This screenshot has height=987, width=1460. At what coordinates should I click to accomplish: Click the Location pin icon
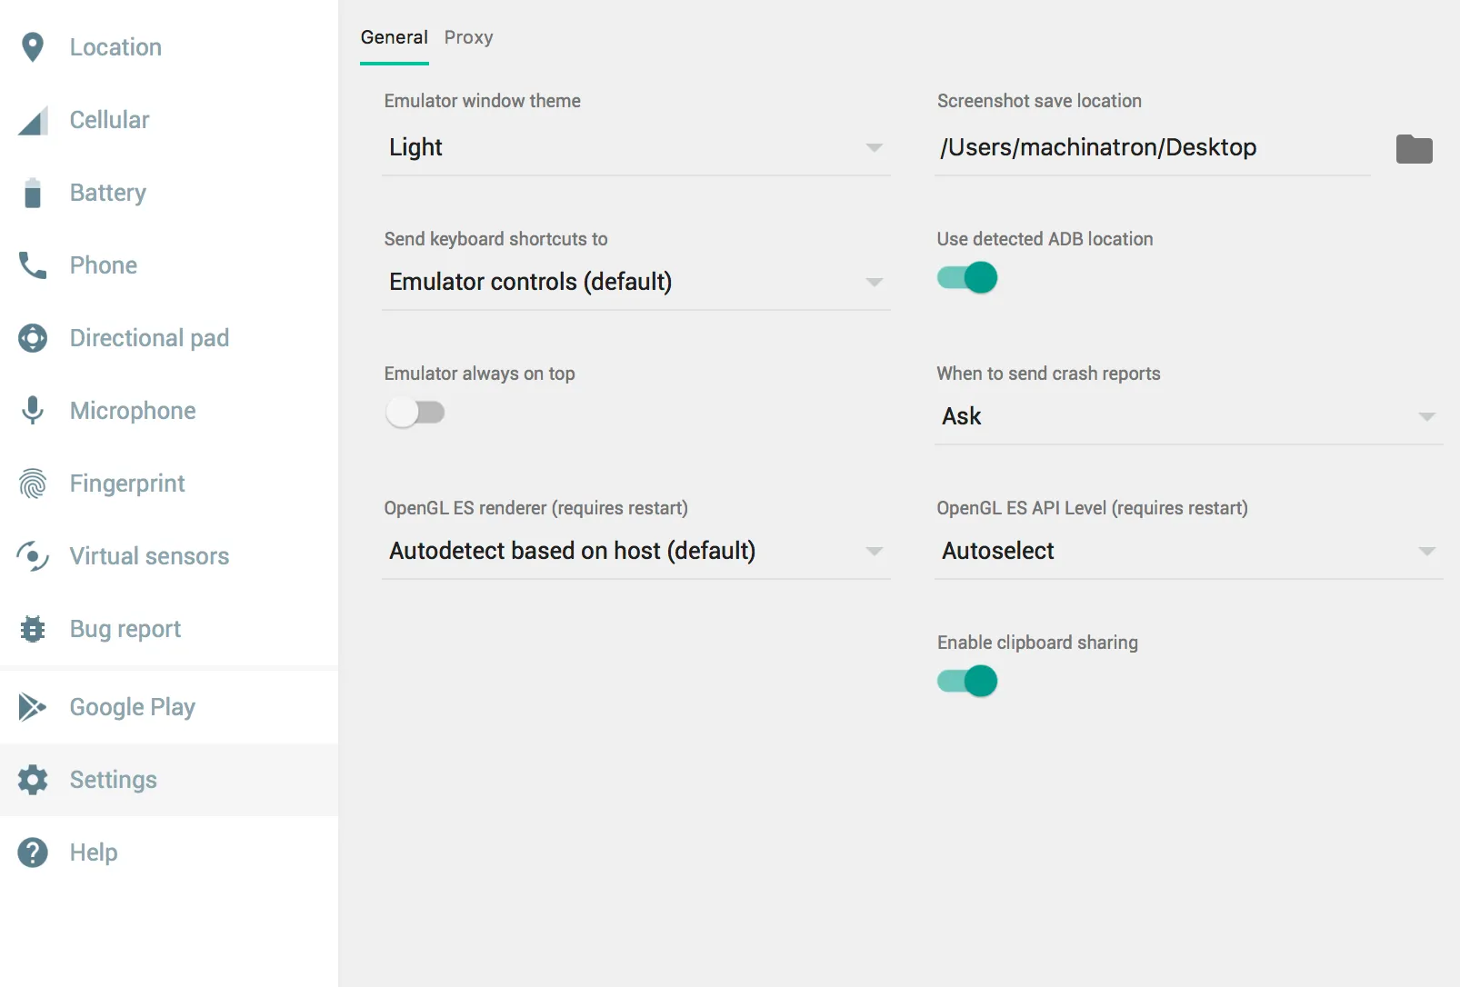click(33, 47)
